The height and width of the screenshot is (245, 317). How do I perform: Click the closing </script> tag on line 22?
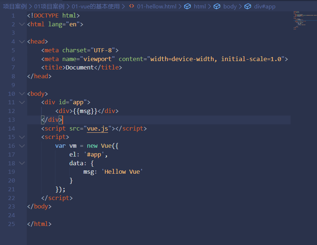57,198
